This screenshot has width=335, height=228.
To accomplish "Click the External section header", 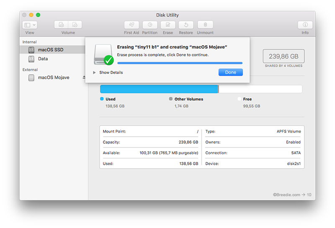I will (x=30, y=70).
